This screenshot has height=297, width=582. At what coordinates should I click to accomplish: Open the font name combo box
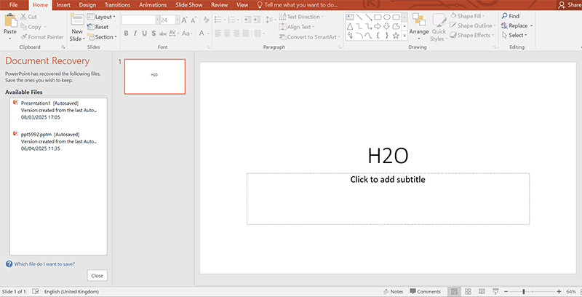click(140, 20)
